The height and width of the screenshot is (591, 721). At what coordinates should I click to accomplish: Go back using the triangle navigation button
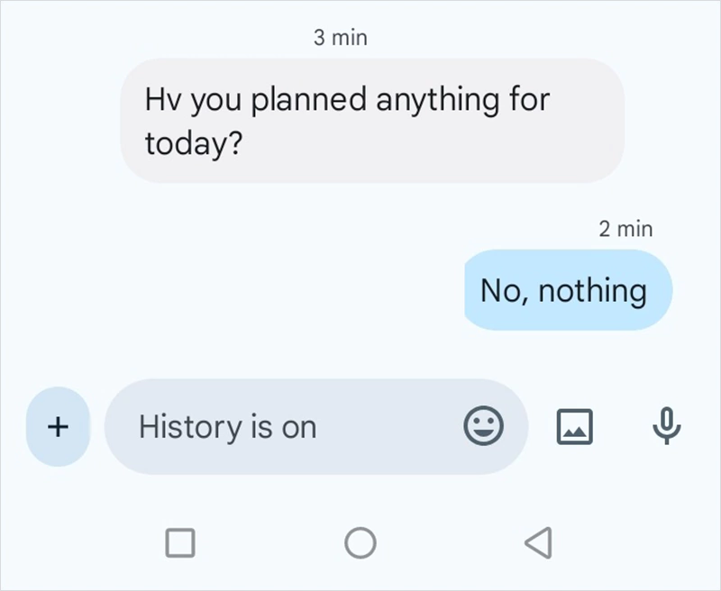[538, 541]
